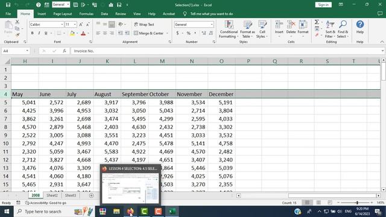Click Wrap Text

click(x=144, y=25)
